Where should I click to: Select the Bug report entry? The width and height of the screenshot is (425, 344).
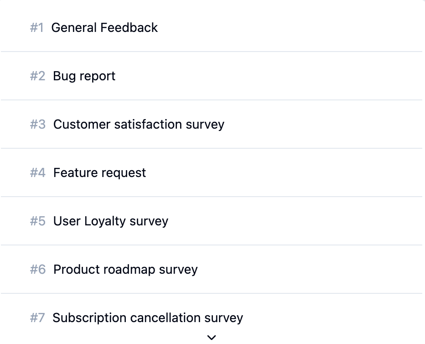(84, 76)
